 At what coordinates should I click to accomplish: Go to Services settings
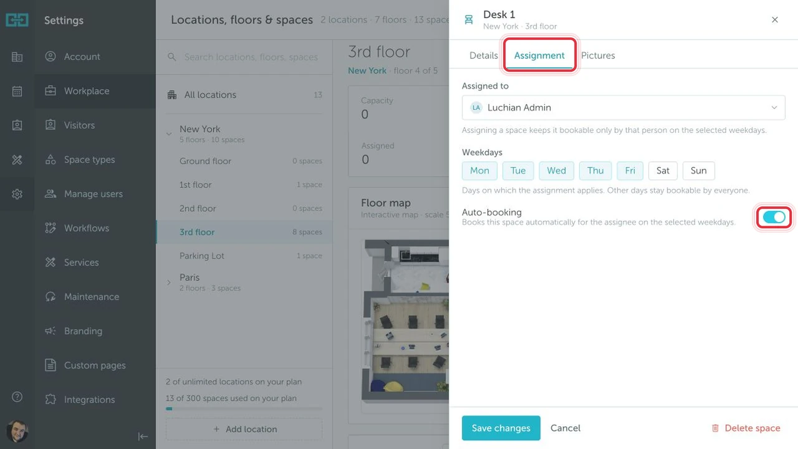pyautogui.click(x=95, y=263)
